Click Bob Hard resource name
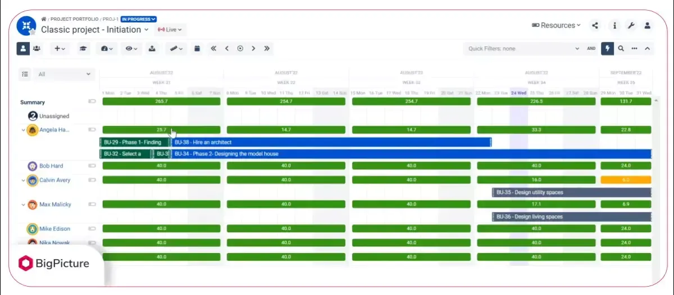 [x=51, y=166]
